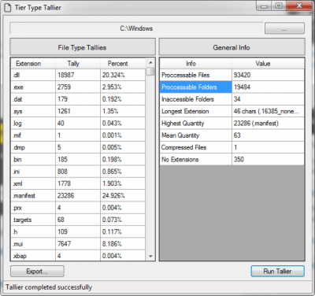Image resolution: width=315 pixels, height=296 pixels.
Task: Select the Highest Quantity info cell
Action: tap(195, 124)
